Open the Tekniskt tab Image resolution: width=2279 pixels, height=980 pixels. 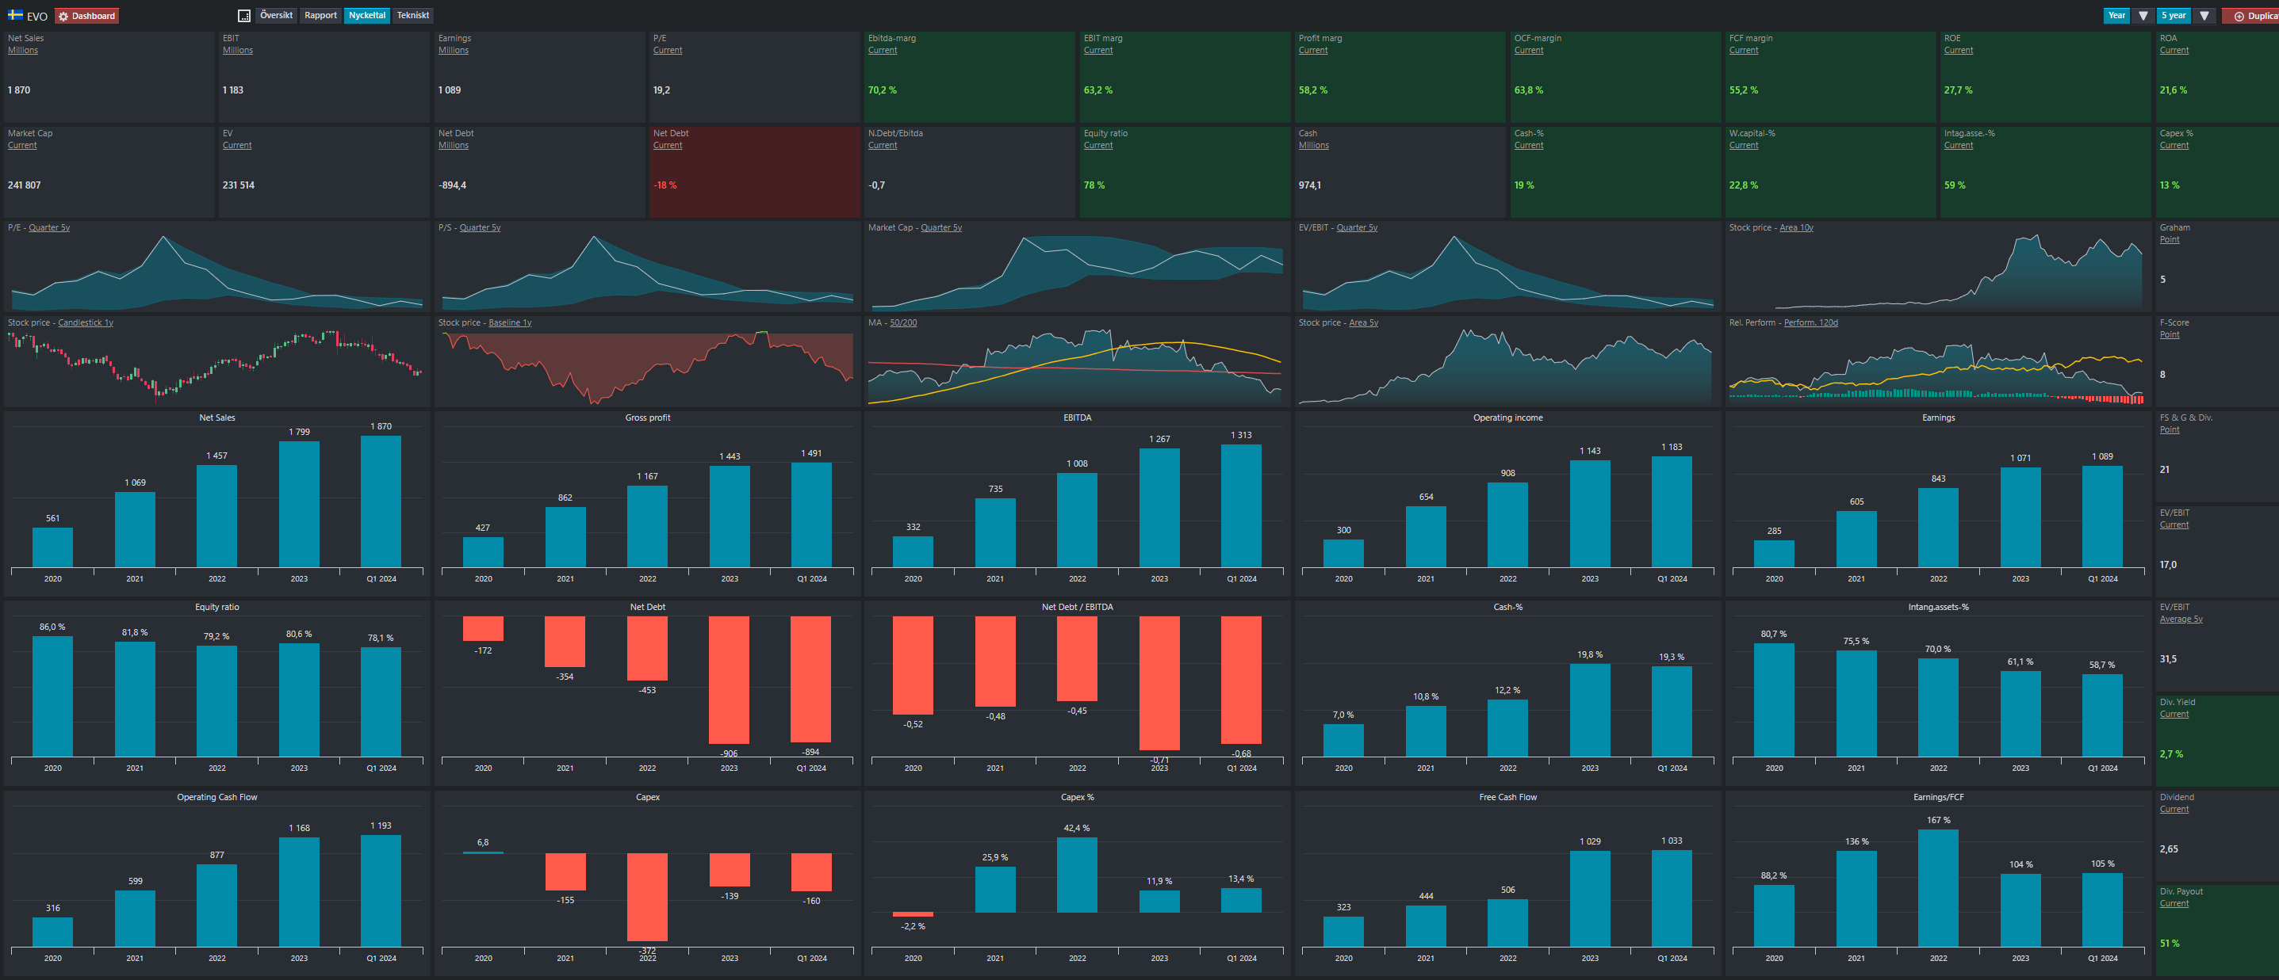(x=412, y=15)
